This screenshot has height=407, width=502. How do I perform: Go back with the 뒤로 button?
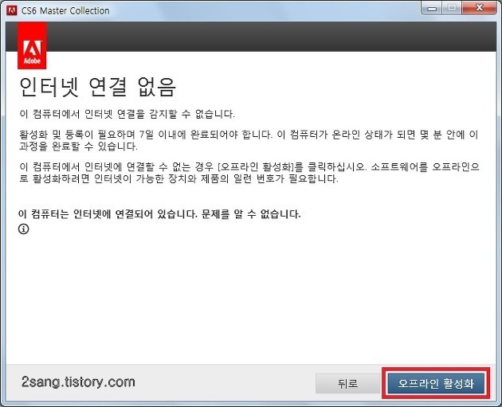347,383
